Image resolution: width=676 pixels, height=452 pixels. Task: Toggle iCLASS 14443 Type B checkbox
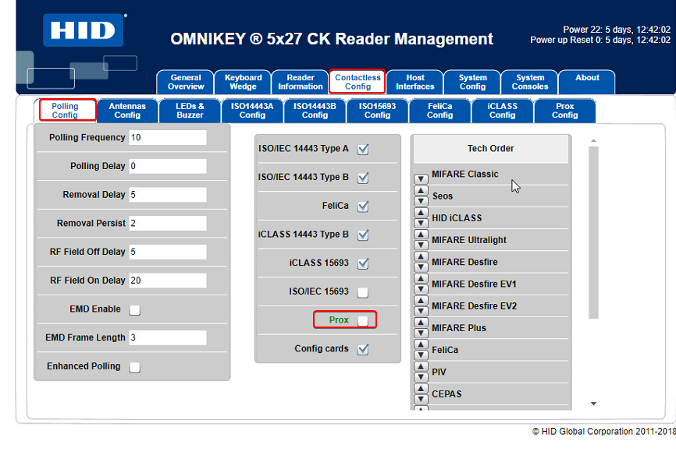click(x=363, y=235)
